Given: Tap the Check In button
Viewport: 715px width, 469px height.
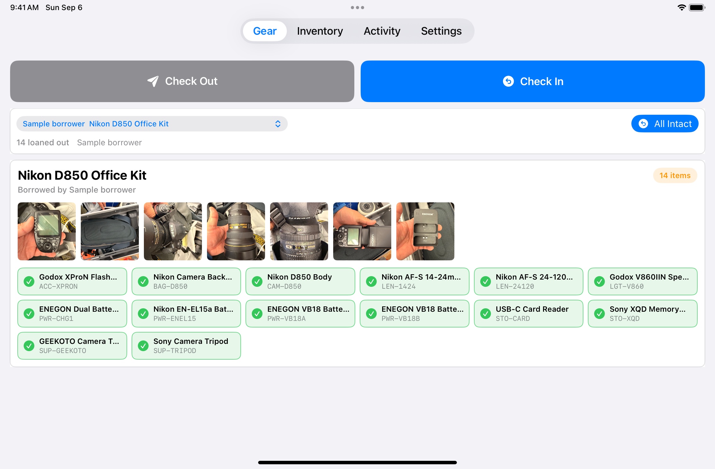Looking at the screenshot, I should [x=533, y=81].
